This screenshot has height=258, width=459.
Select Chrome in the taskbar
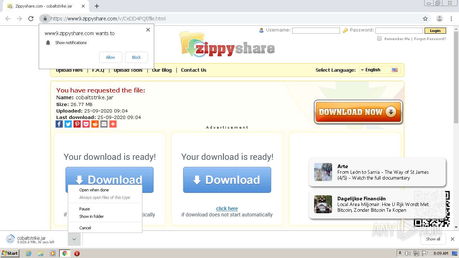[65, 253]
